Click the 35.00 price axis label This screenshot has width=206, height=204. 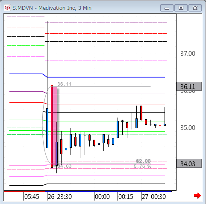(188, 128)
